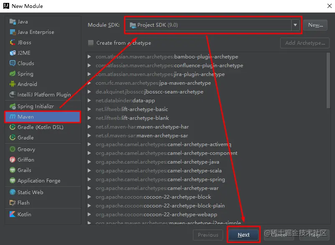Choose the Java Enterprise icon
335x245 pixels.
13,32
